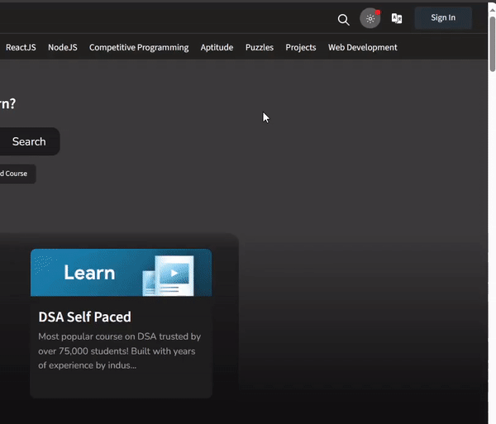The width and height of the screenshot is (496, 424).
Task: Go to Web Development in the nav bar
Action: pos(363,47)
